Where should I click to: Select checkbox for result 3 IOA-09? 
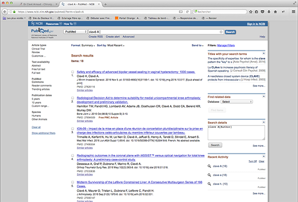73,129
